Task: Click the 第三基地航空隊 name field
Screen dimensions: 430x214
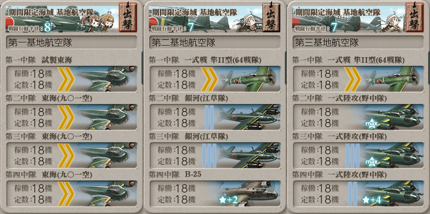Action: click(x=359, y=42)
